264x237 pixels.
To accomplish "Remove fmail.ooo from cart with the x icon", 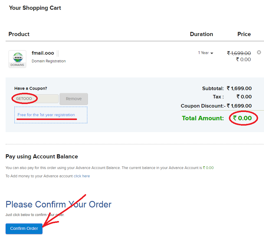I will 259,52.
